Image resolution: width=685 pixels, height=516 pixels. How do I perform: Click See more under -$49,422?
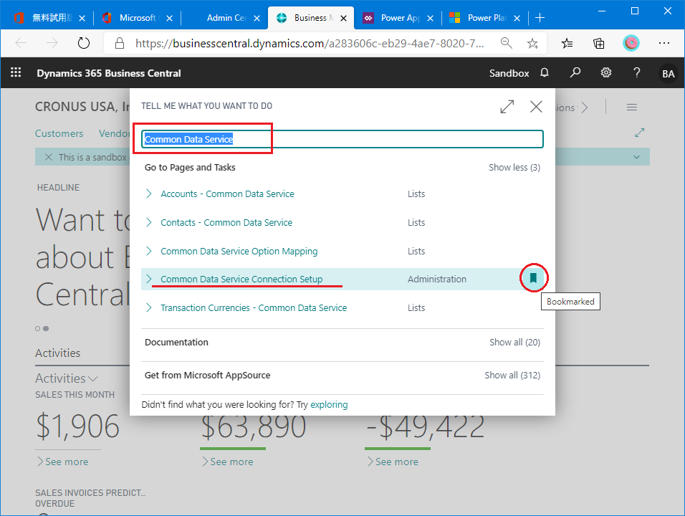click(393, 462)
